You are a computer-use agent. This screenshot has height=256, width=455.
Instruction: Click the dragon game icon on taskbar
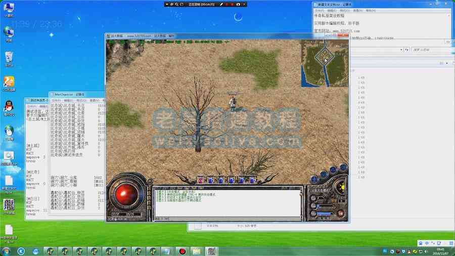211,251
